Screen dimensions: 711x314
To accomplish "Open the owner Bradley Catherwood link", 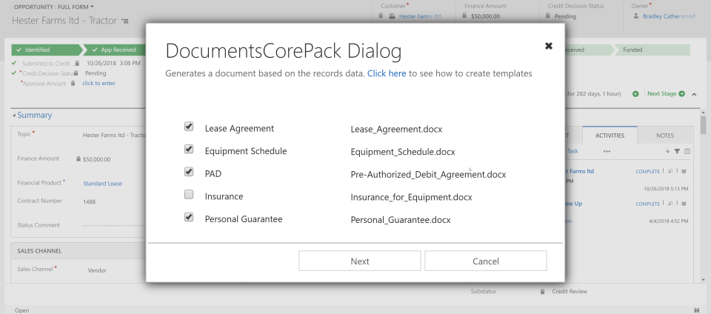I will point(669,16).
